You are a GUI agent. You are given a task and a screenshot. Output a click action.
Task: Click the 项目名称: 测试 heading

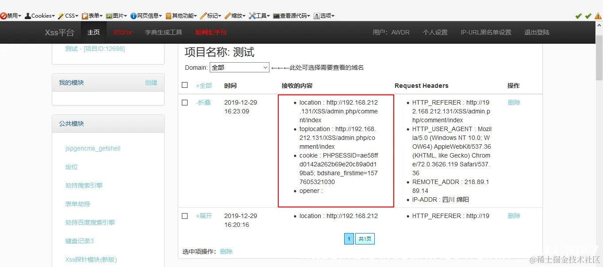pyautogui.click(x=219, y=52)
